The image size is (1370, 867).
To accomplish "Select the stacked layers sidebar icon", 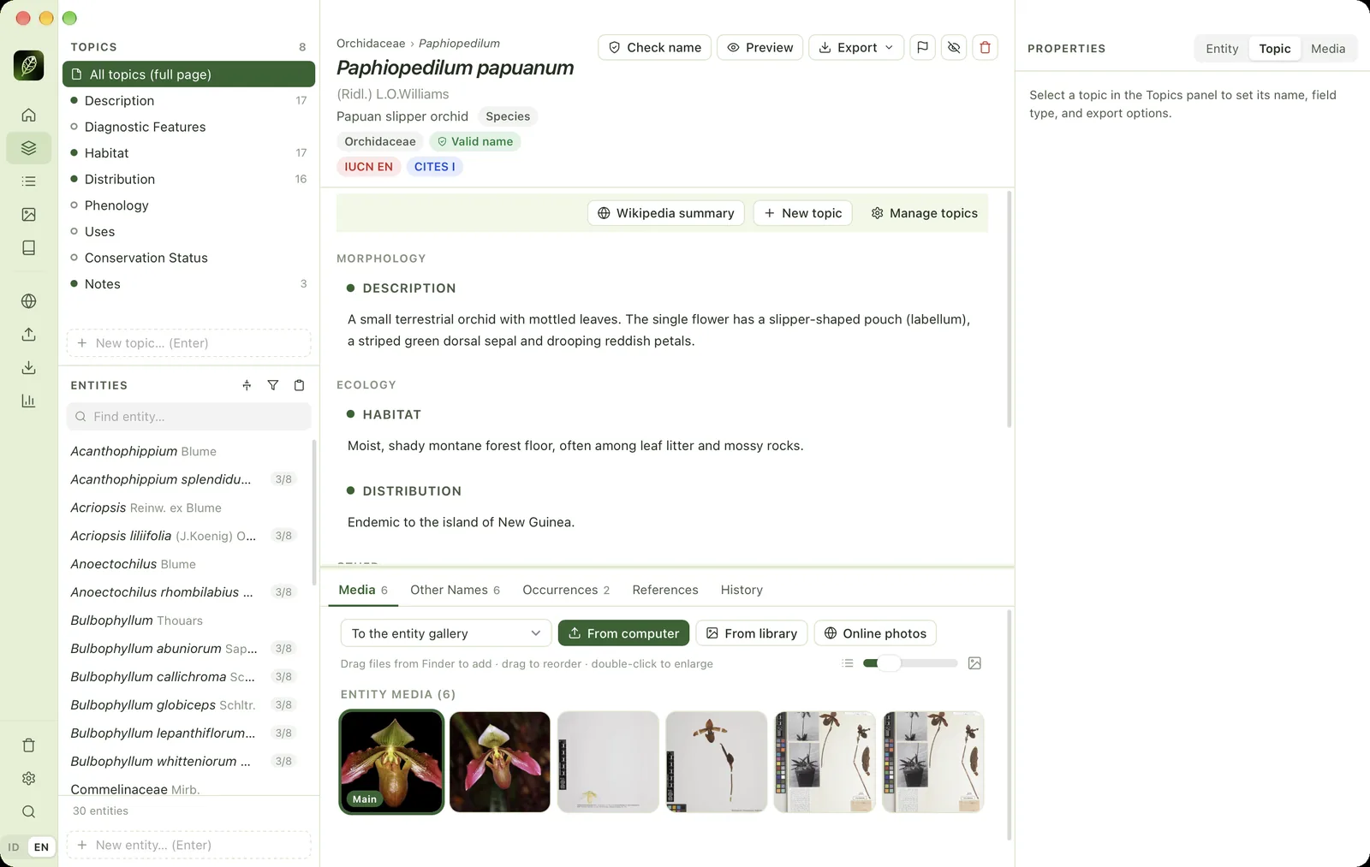I will click(28, 148).
